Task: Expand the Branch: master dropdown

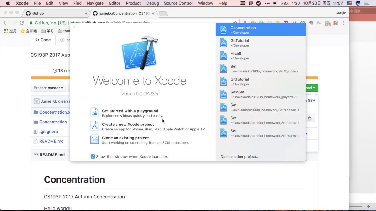Action: click(48, 88)
